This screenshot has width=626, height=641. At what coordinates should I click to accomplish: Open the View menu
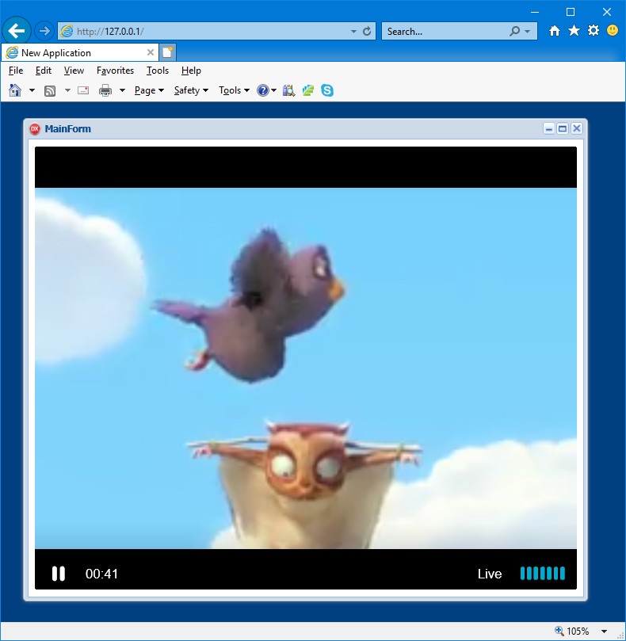click(x=74, y=71)
